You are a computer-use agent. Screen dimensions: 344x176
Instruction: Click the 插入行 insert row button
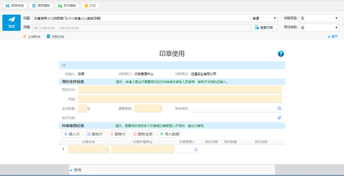(70, 134)
